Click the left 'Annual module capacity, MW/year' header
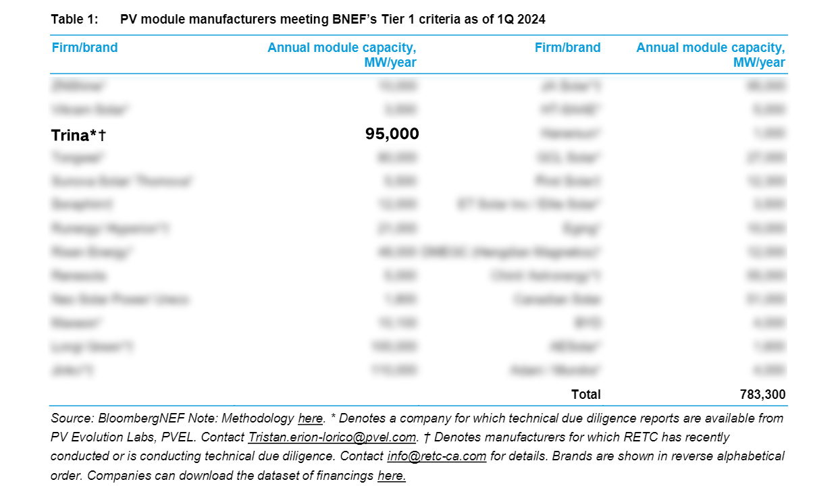This screenshot has height=490, width=838. [342, 55]
